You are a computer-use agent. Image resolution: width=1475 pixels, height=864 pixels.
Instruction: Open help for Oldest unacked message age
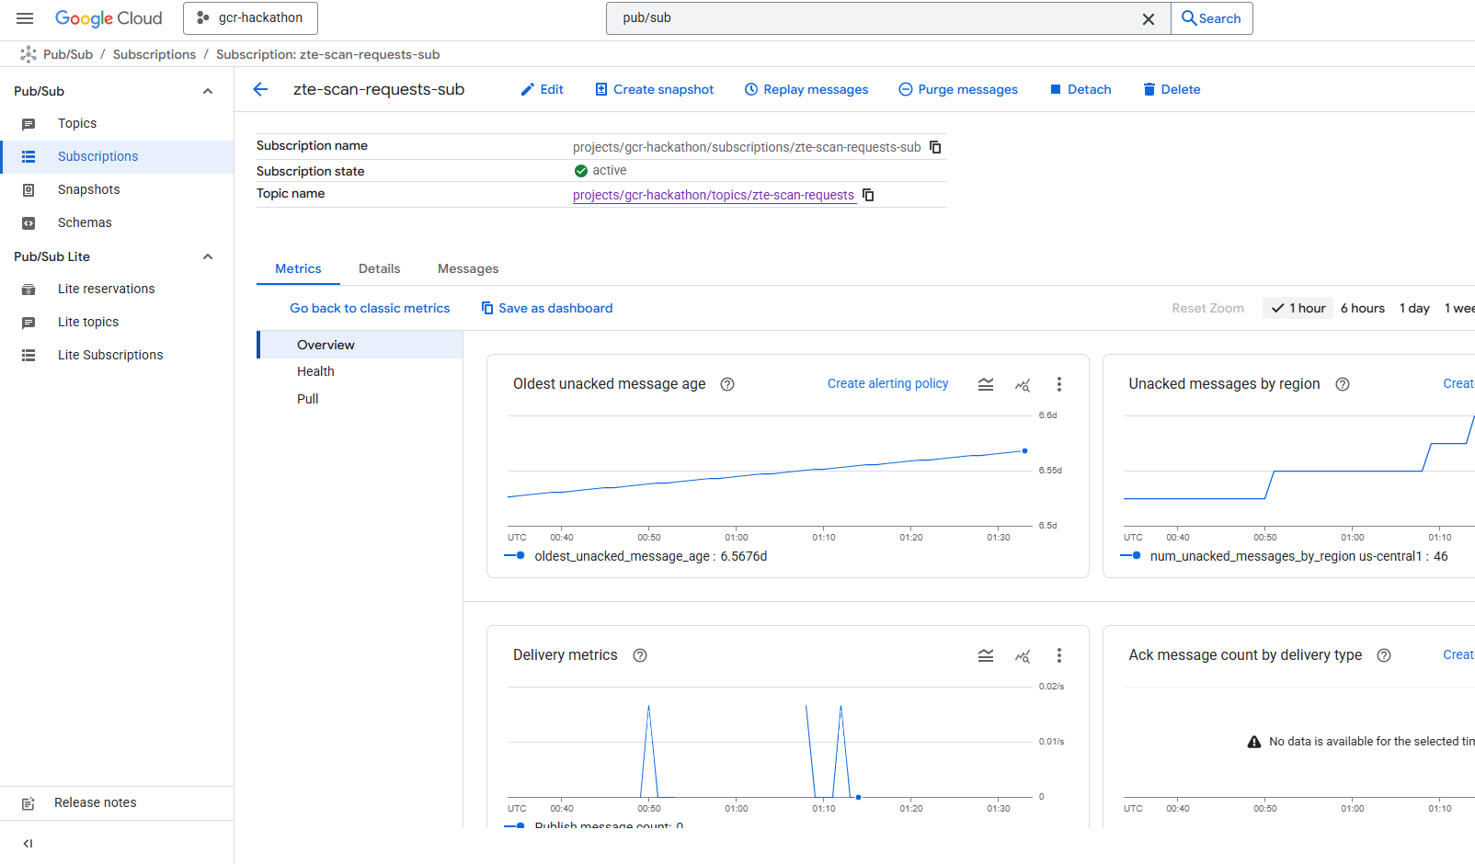[x=727, y=384]
